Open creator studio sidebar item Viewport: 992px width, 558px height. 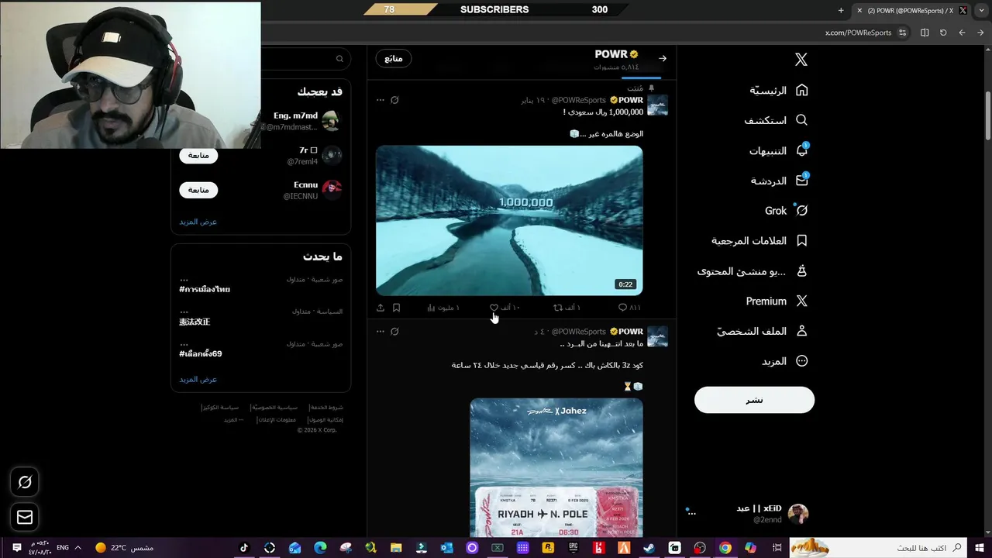pyautogui.click(x=753, y=271)
